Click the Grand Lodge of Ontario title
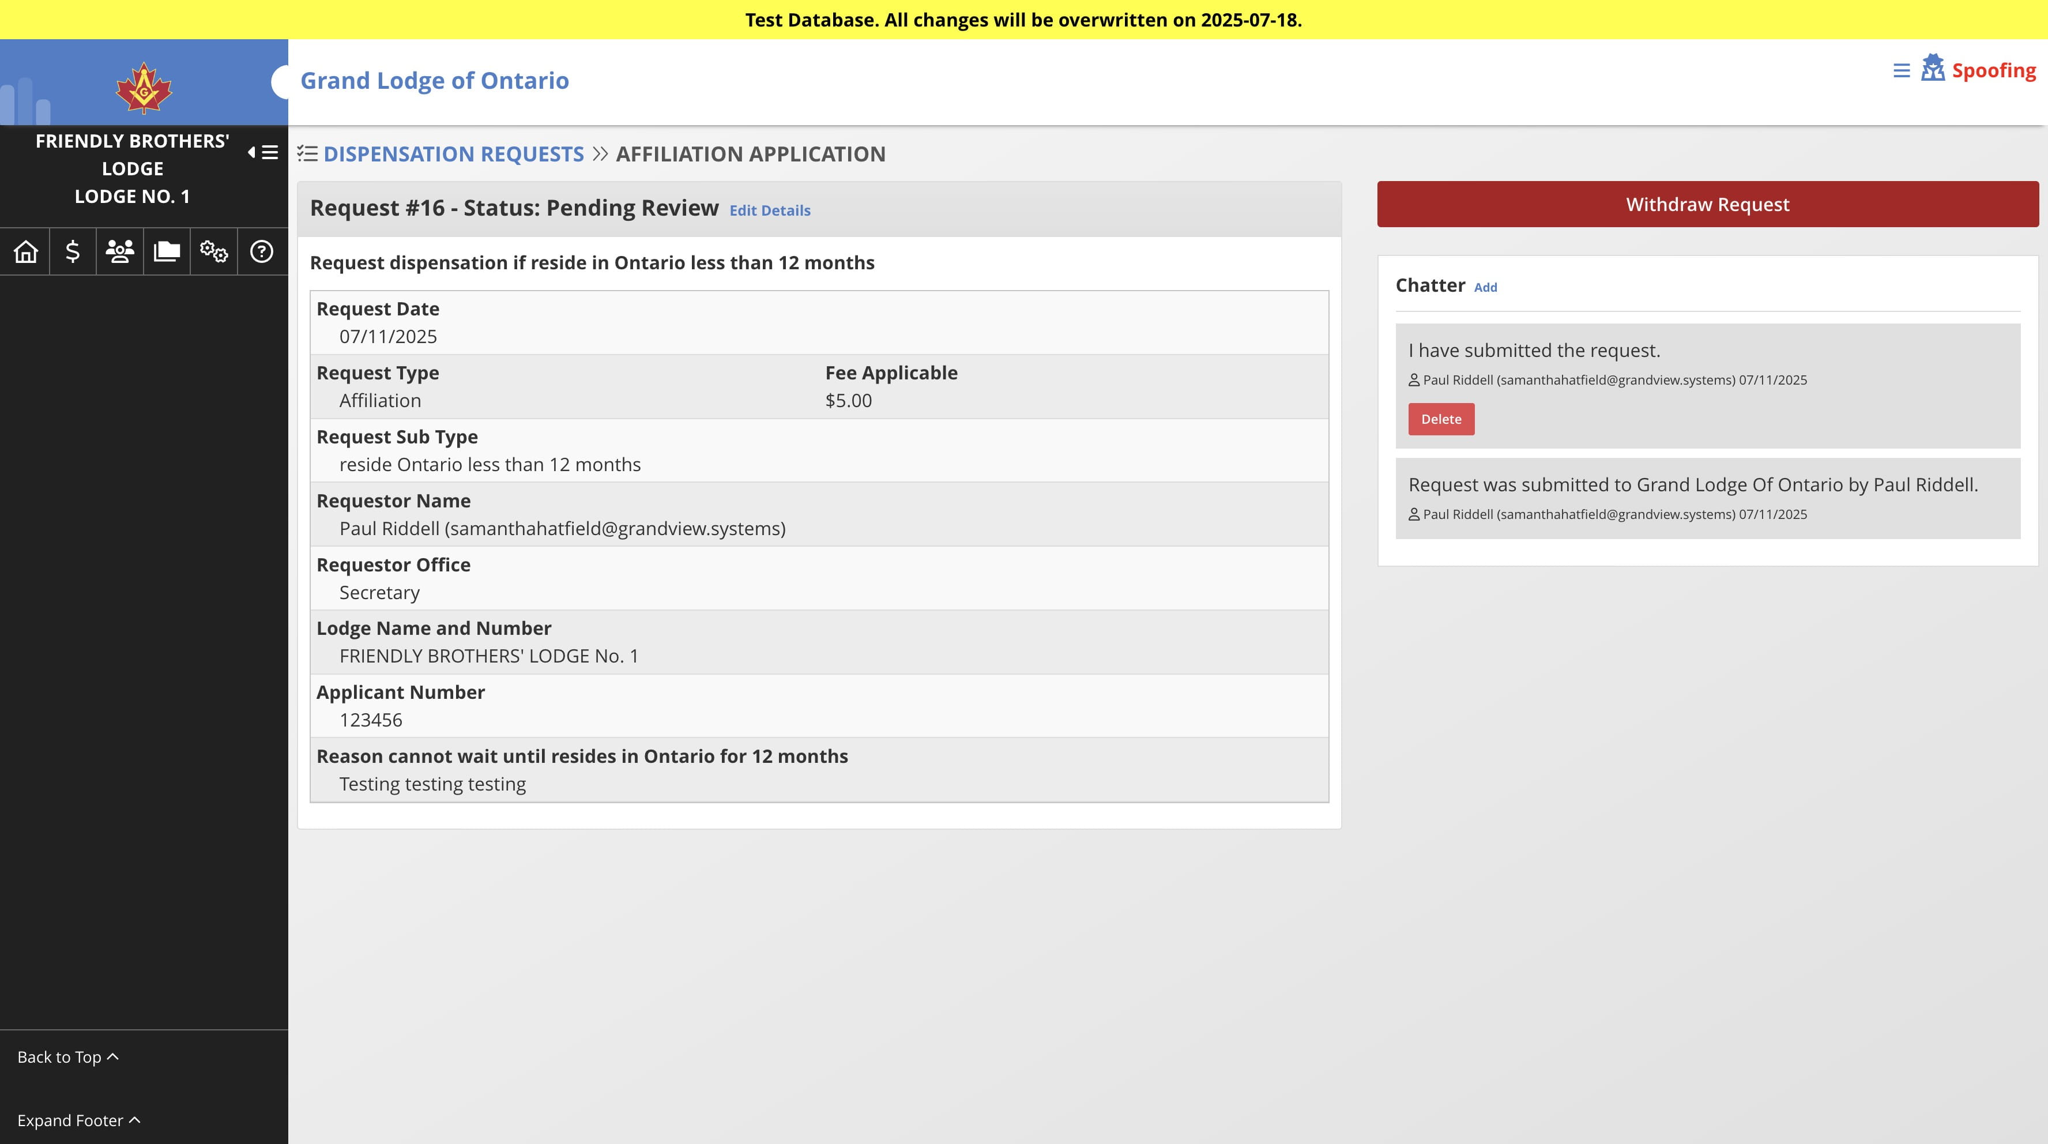2048x1144 pixels. pyautogui.click(x=434, y=81)
